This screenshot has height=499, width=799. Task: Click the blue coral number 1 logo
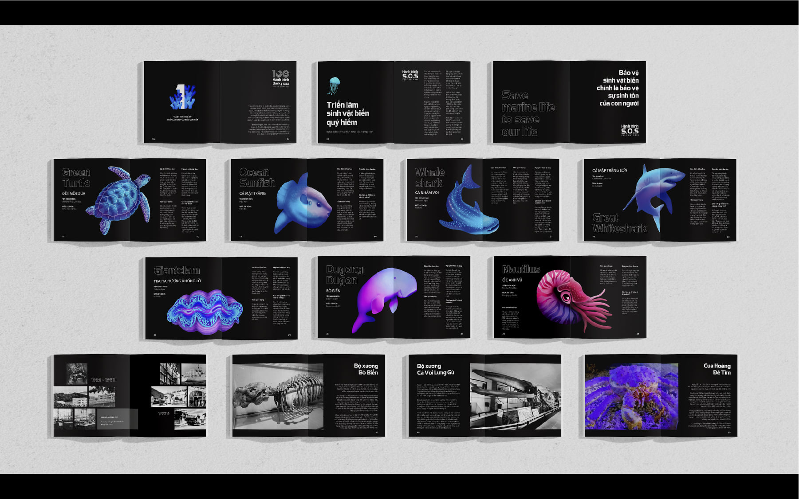182,97
